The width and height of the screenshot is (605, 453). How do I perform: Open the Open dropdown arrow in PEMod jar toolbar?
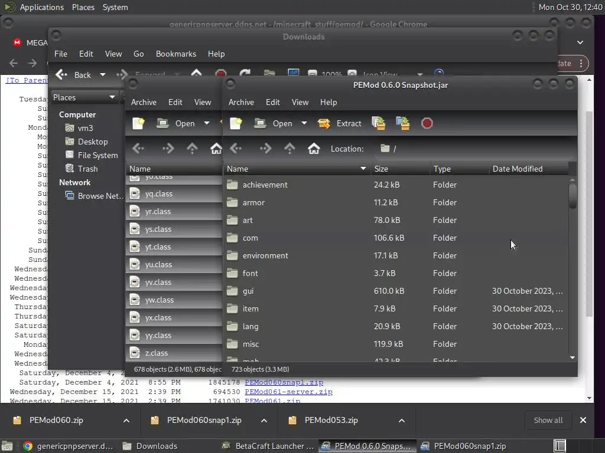pos(304,123)
